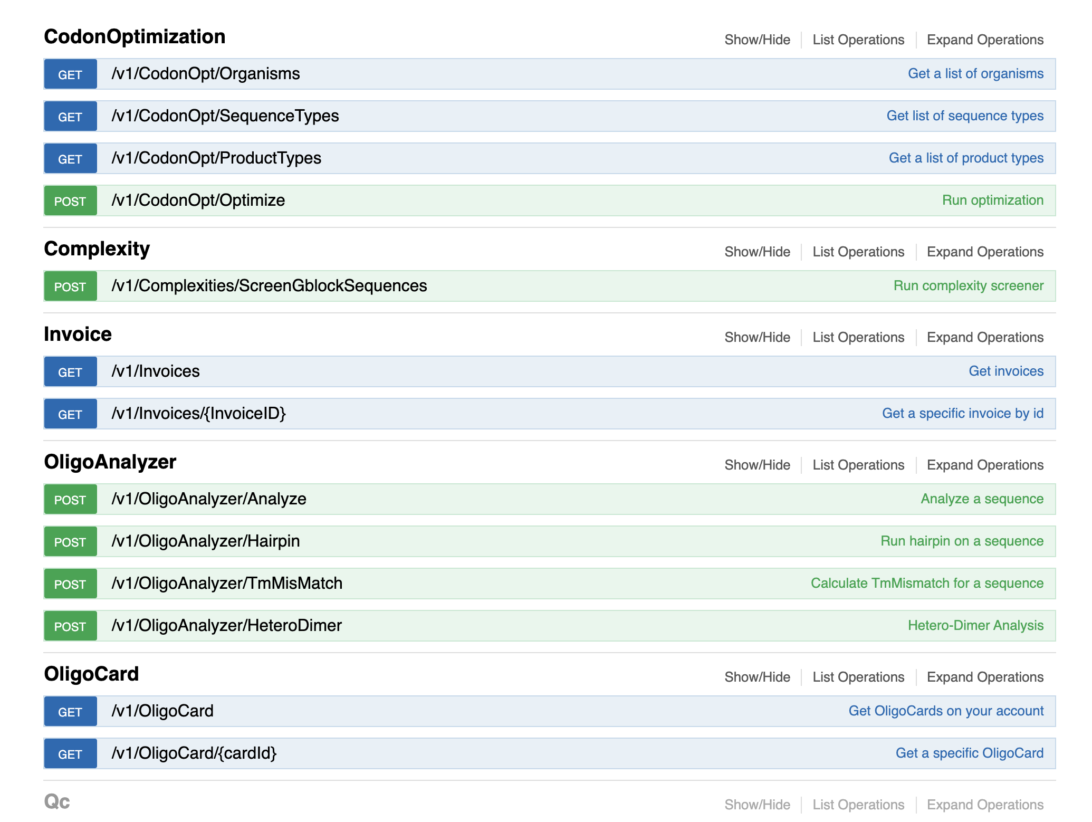Click the CodonOptimization section heading
Viewport: 1092px width, 822px height.
tap(135, 36)
